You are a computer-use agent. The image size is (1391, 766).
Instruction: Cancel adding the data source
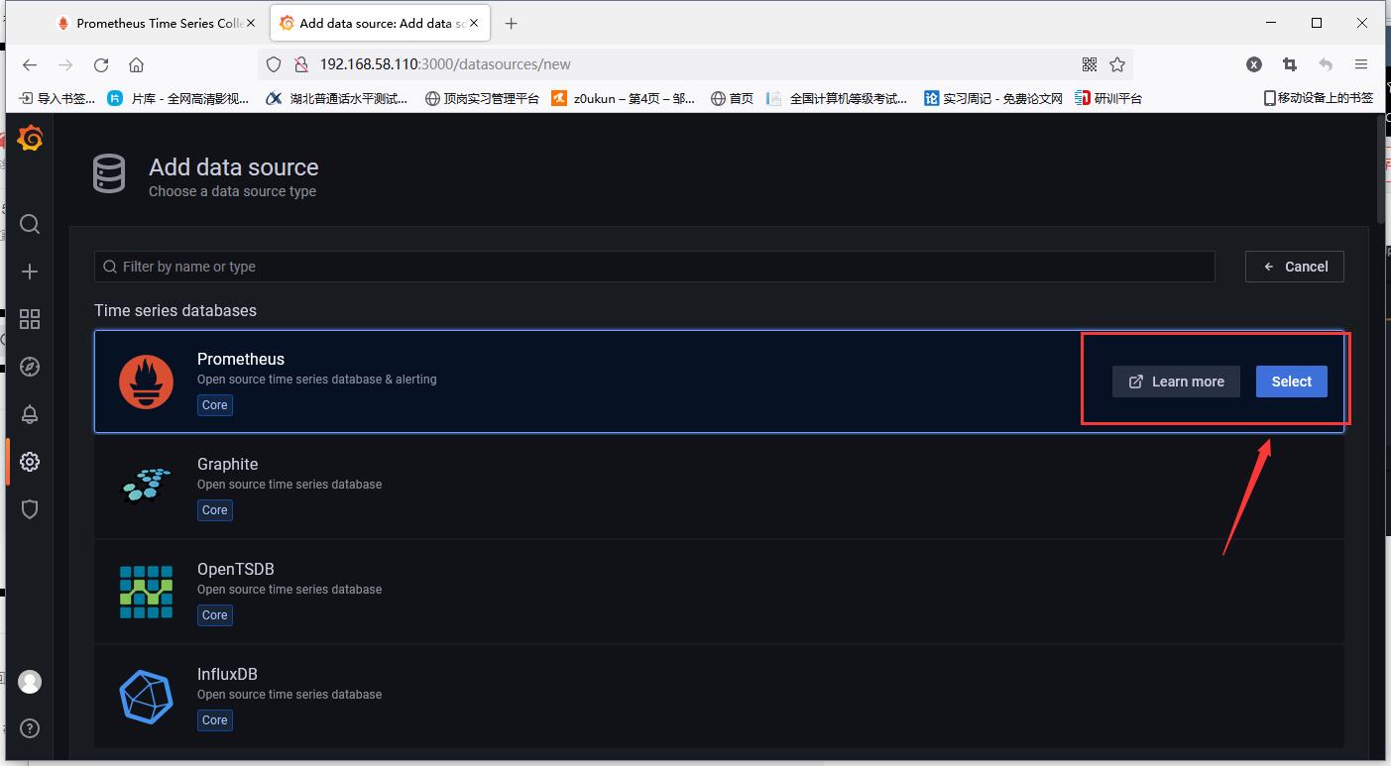point(1295,267)
